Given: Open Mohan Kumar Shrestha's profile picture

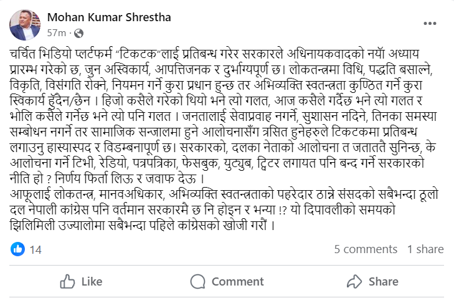Looking at the screenshot, I should pos(22,23).
